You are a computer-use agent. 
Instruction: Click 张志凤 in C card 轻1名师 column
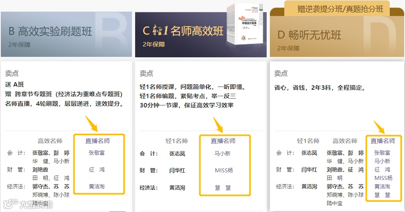click(x=178, y=153)
